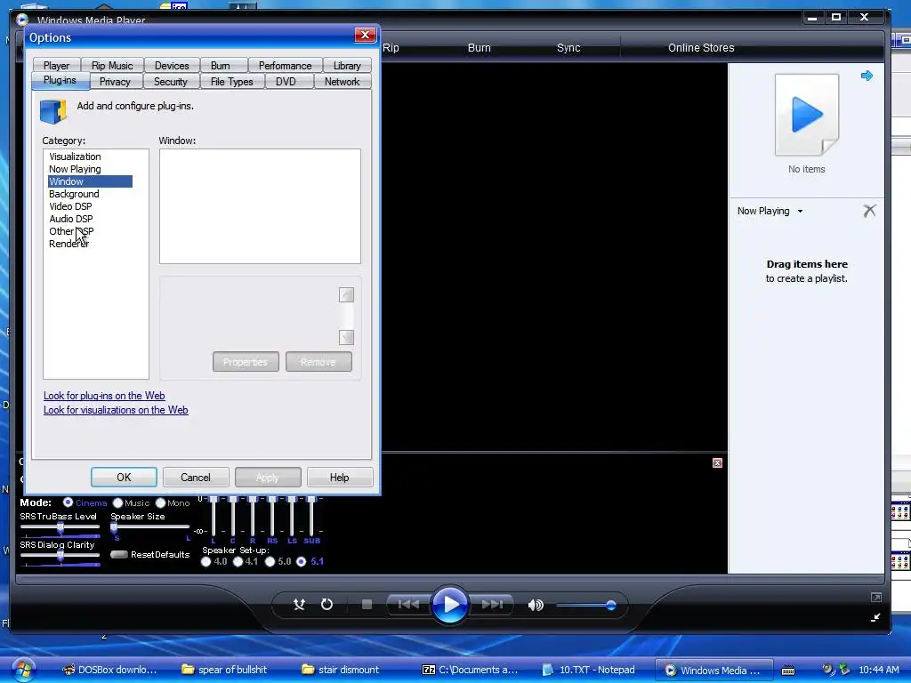Open the stair dismount taskbar folder

point(341,670)
